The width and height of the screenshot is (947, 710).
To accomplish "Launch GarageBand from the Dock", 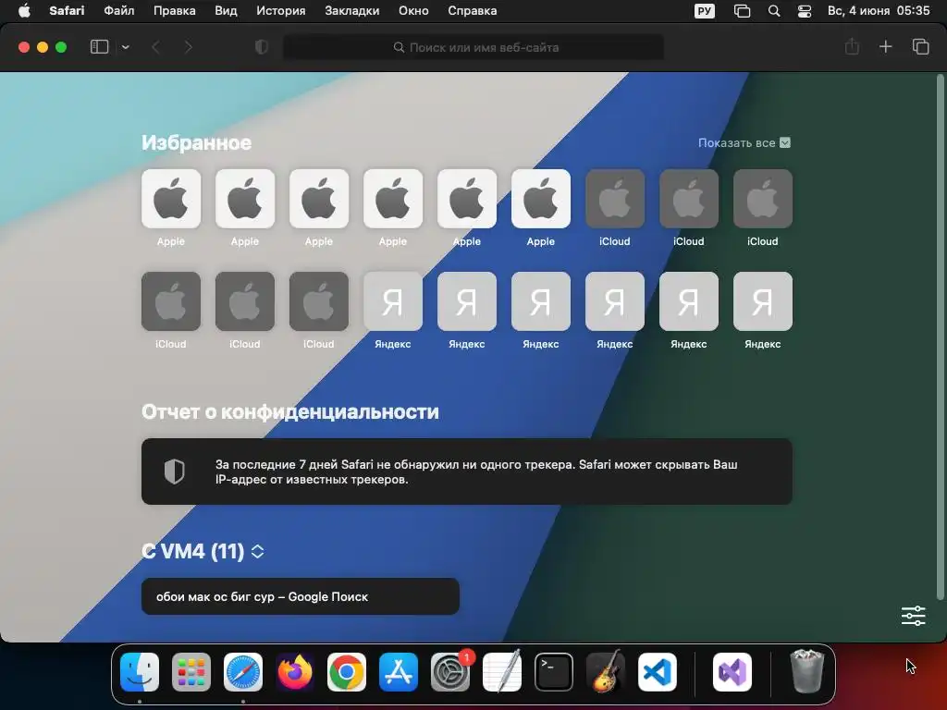I will [x=606, y=672].
